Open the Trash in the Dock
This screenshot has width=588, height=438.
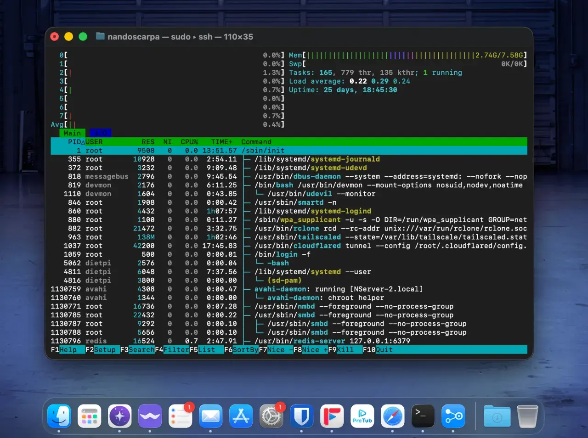tap(527, 416)
